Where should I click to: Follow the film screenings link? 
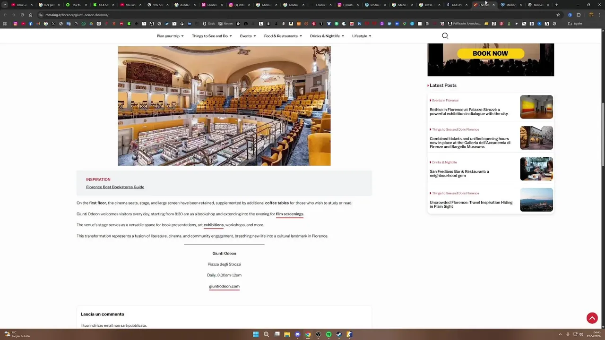pos(290,214)
